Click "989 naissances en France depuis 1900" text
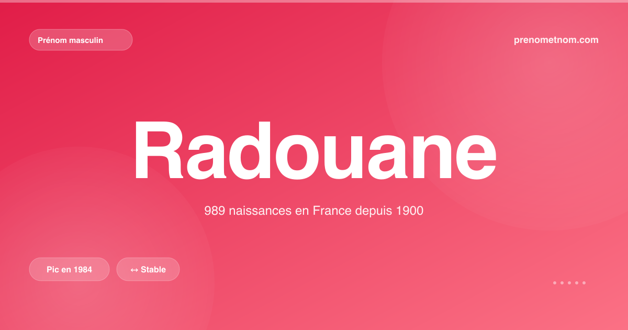 (313, 211)
